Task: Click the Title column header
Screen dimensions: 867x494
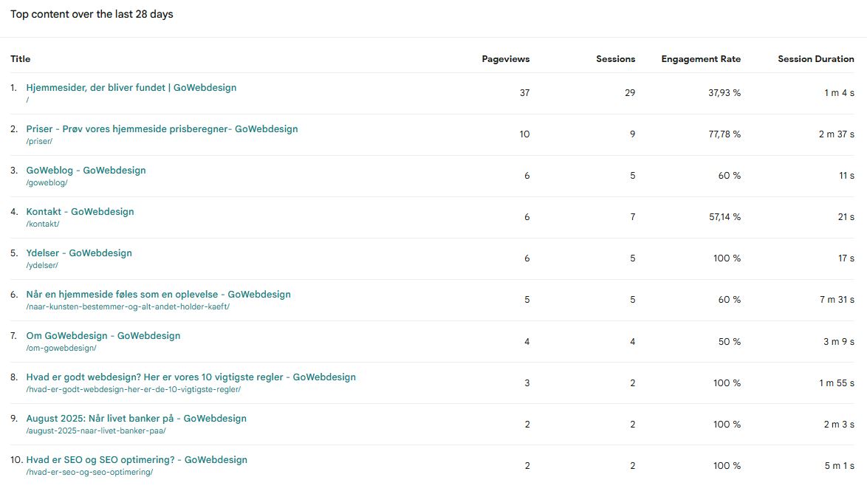Action: click(21, 59)
